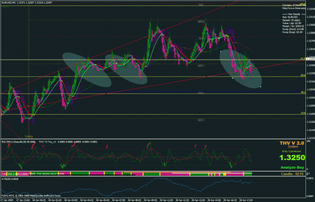Select the MR2 pivot level label
Image resolution: width=315 pixels, height=202 pixels.
pyautogui.click(x=201, y=22)
